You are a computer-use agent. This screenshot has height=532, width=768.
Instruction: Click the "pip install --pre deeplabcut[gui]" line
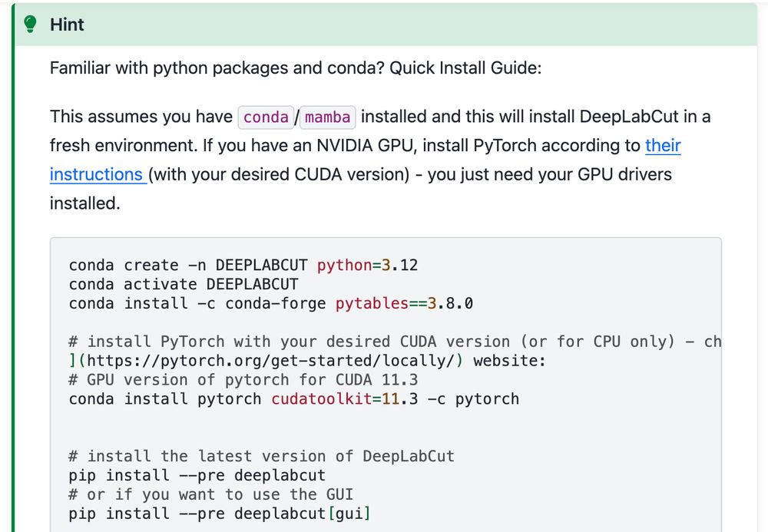(x=220, y=514)
